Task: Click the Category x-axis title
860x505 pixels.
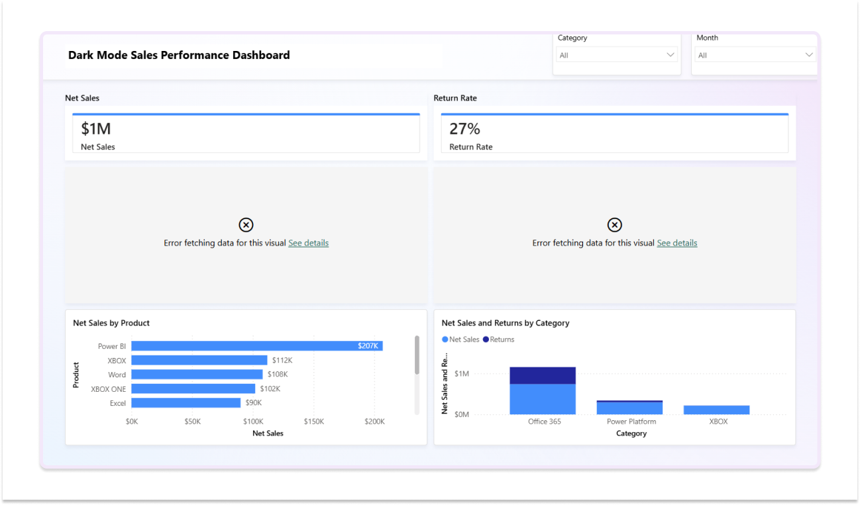Action: click(x=631, y=434)
